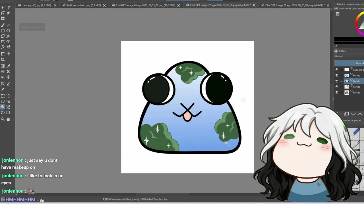Select the Enclose and Fill tool
This screenshot has height=204, width=364.
click(x=8, y=77)
